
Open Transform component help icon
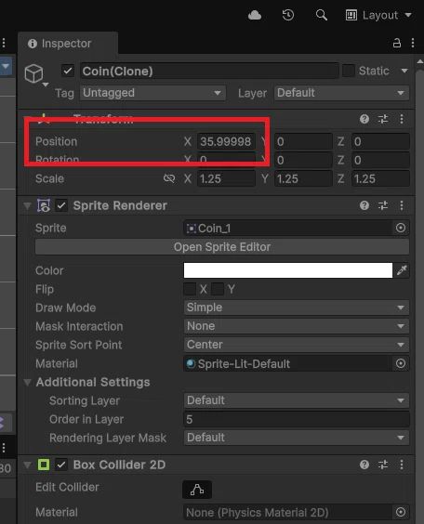364,119
